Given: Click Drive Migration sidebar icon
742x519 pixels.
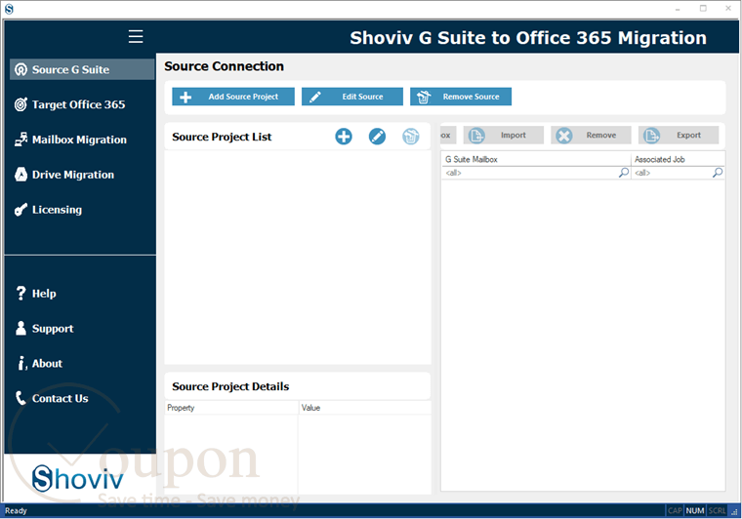Looking at the screenshot, I should 21,175.
